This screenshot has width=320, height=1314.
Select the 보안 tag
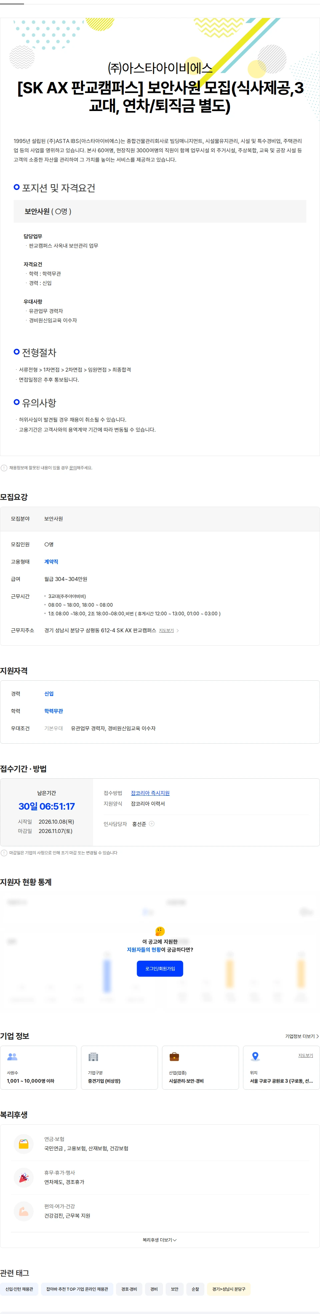click(x=175, y=1289)
